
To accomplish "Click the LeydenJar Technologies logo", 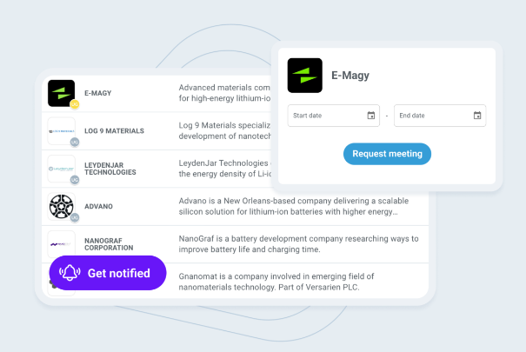I will click(61, 169).
